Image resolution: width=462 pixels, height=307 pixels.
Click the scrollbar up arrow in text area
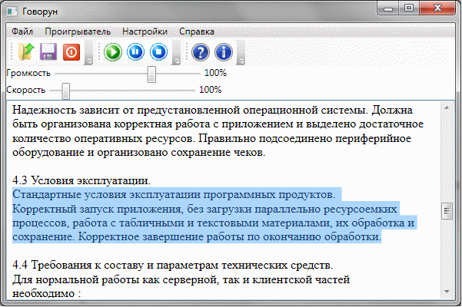pyautogui.click(x=447, y=108)
